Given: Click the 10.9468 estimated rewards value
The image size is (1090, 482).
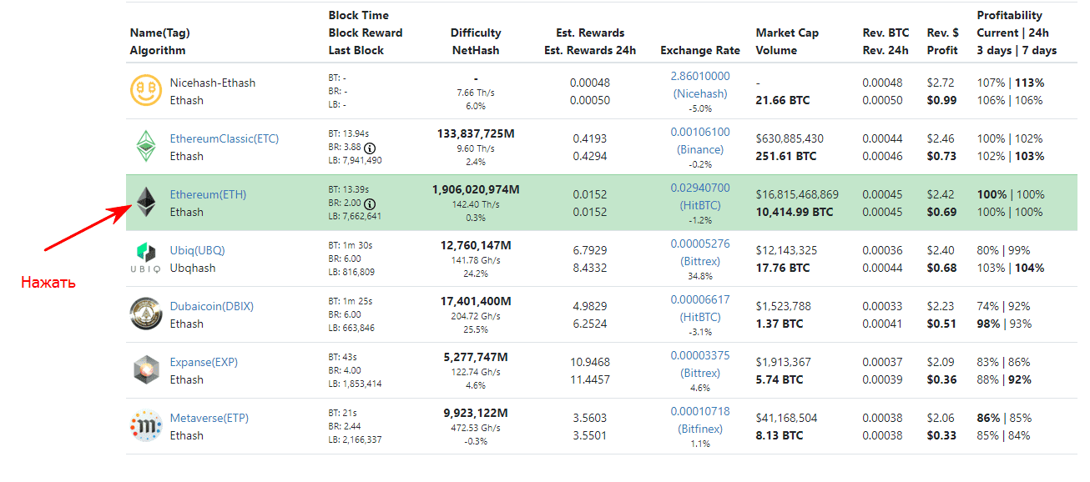Looking at the screenshot, I should pos(590,362).
